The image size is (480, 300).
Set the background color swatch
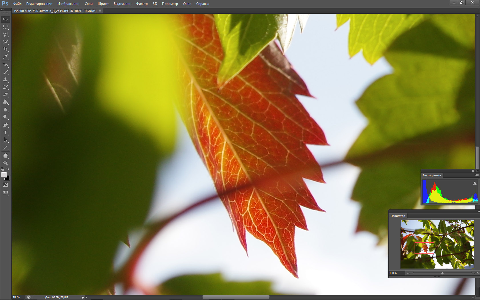click(8, 179)
